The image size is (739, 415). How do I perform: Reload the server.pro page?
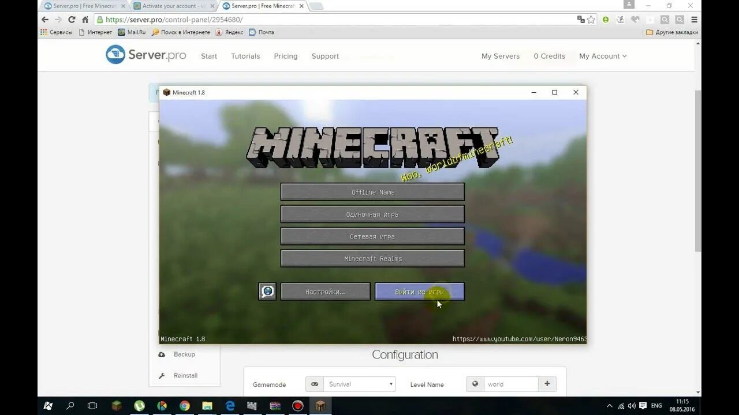pyautogui.click(x=72, y=20)
